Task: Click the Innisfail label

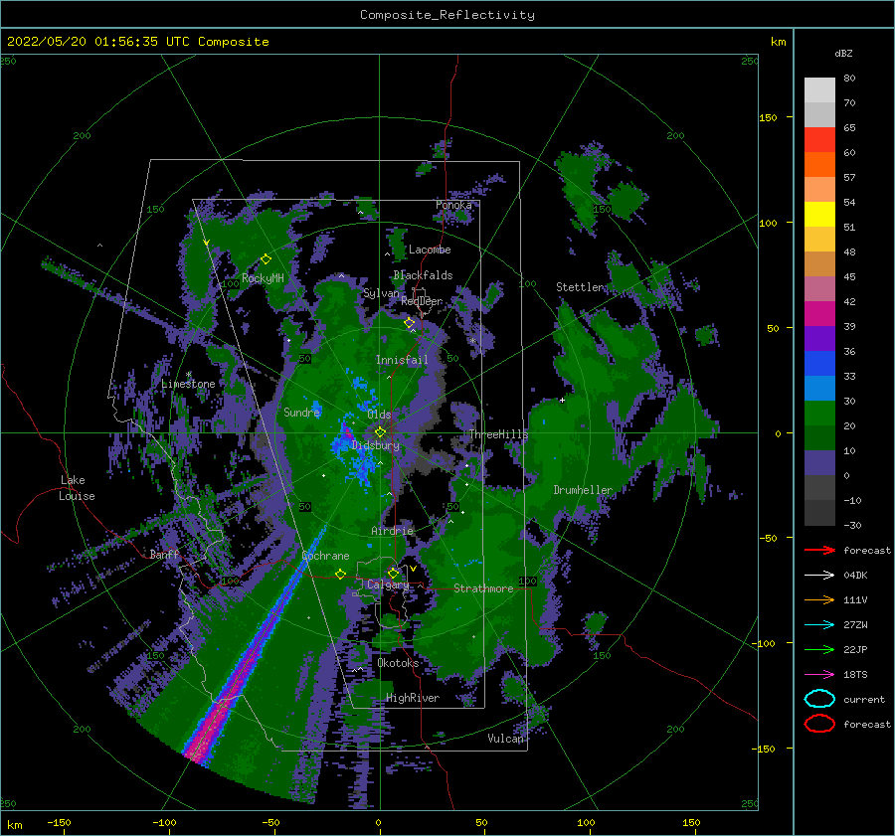Action: [x=402, y=360]
